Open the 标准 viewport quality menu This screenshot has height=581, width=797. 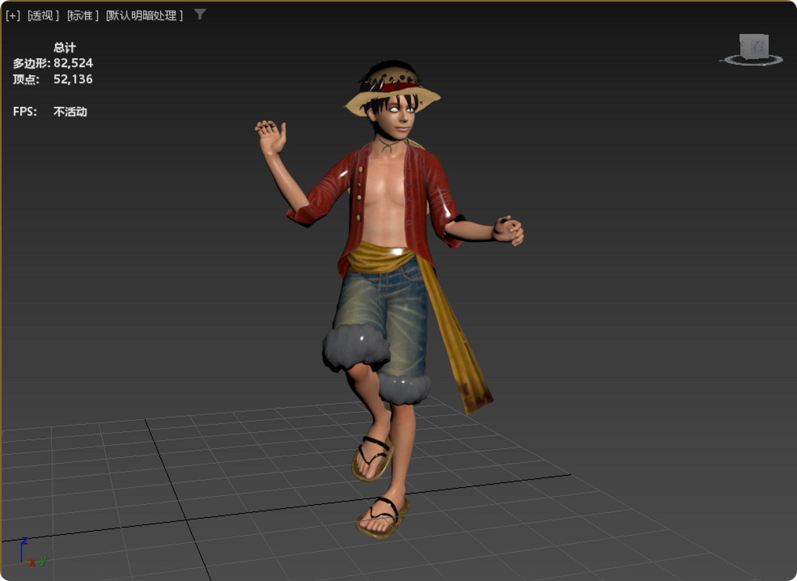coord(83,15)
